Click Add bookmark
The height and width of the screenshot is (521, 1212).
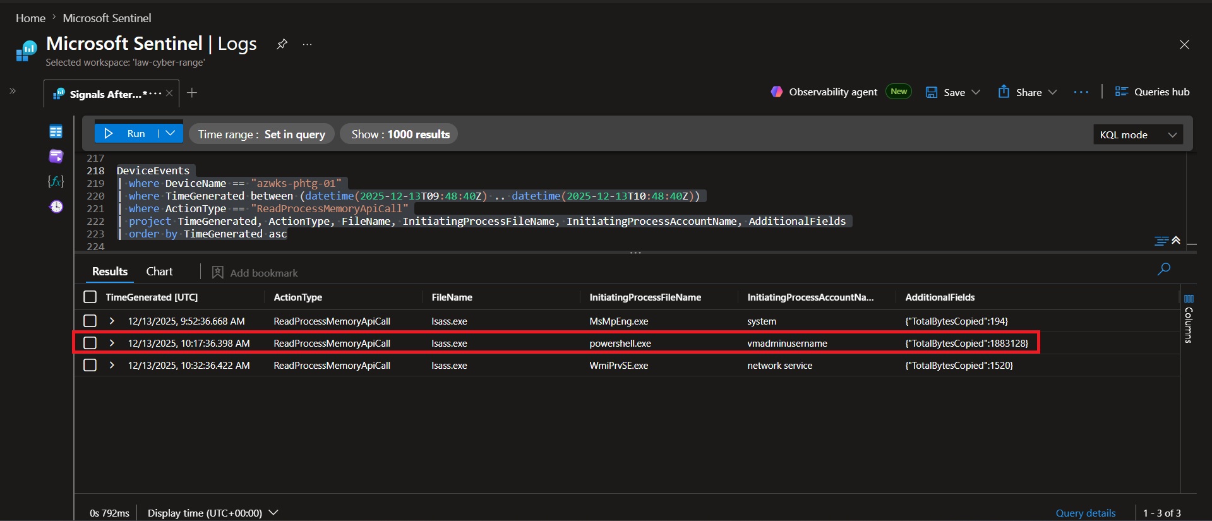[255, 272]
